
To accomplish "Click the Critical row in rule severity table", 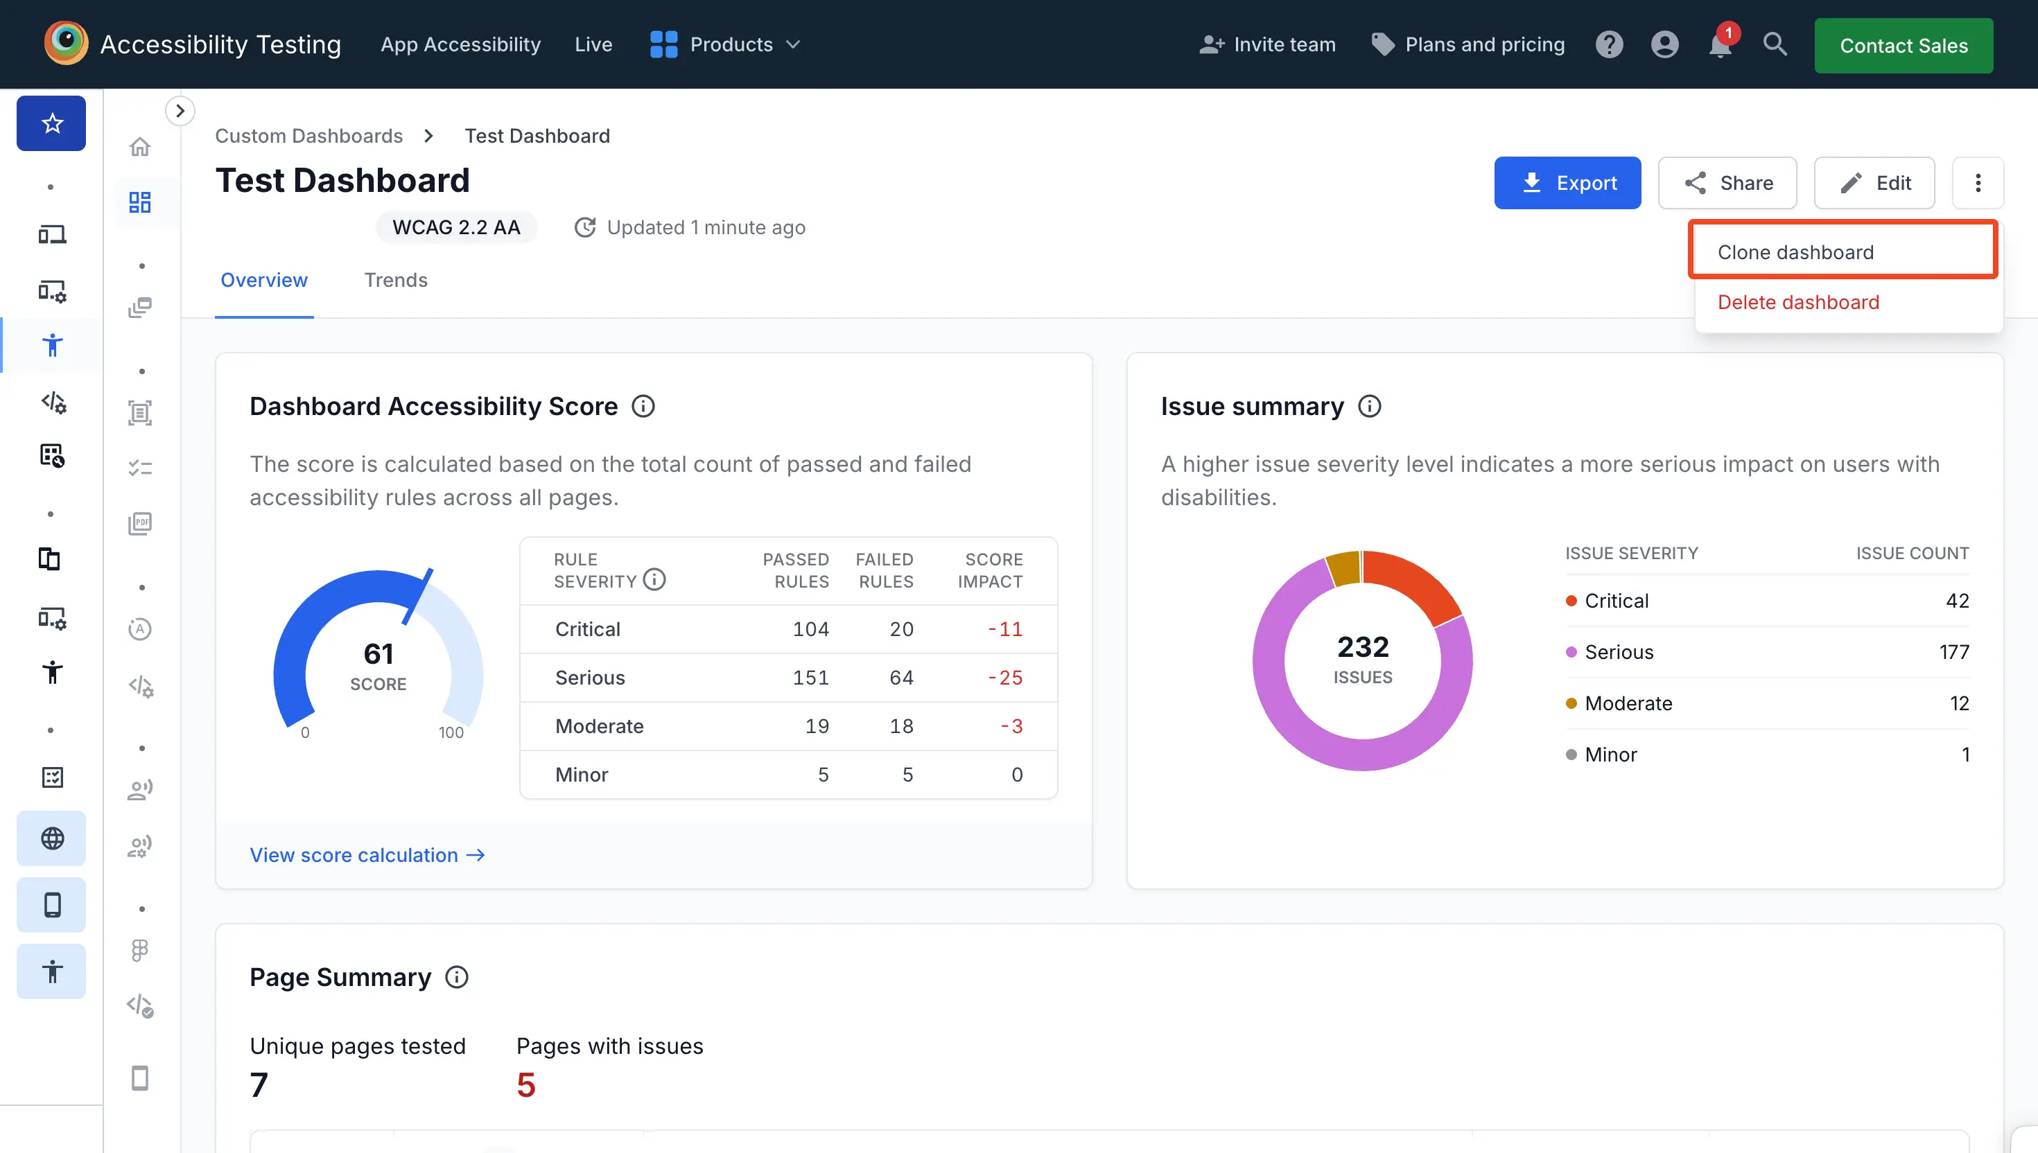I will [788, 630].
